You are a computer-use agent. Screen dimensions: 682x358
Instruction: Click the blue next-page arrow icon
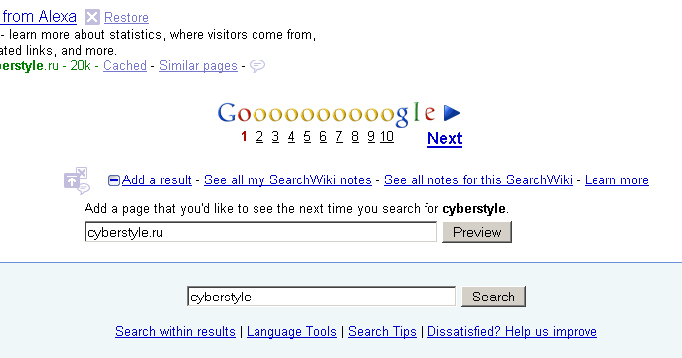pyautogui.click(x=452, y=113)
